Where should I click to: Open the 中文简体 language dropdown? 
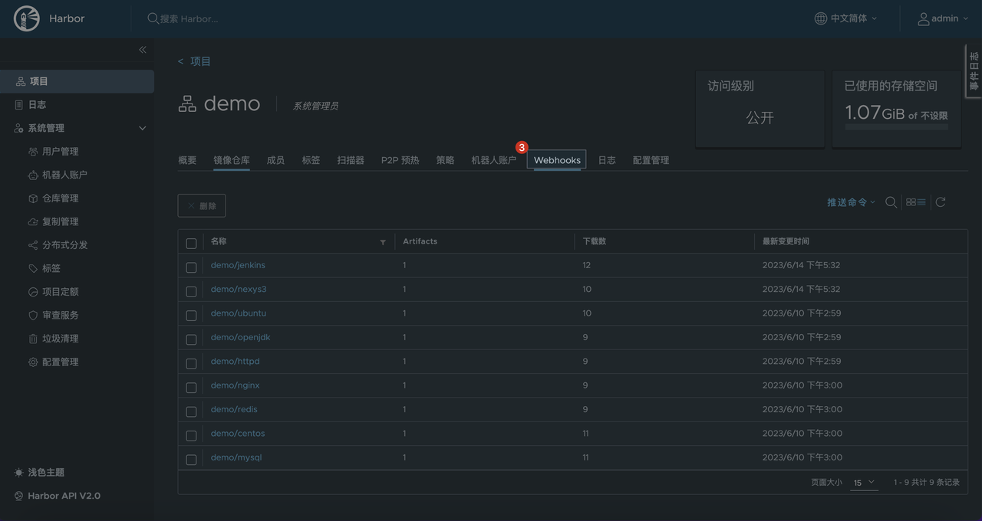click(845, 18)
